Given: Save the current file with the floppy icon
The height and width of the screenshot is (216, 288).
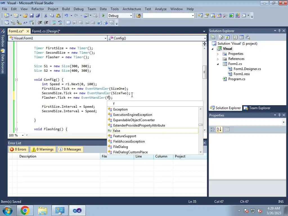Looking at the screenshot, I should [x=31, y=16].
